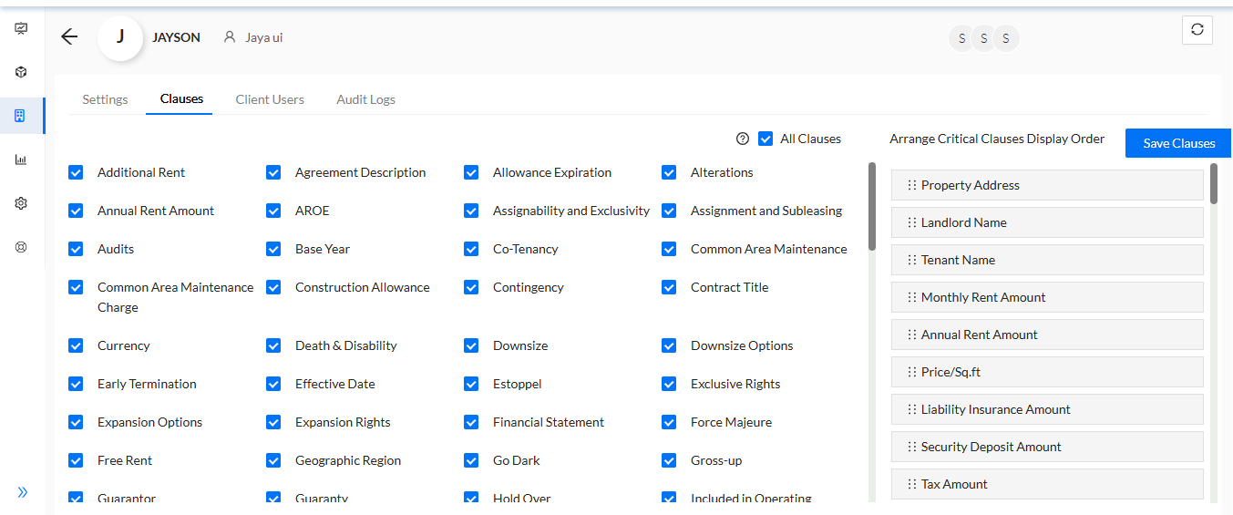Click the critical clauses order scrollbar
Viewport: 1233px width, 515px height.
click(x=1214, y=183)
